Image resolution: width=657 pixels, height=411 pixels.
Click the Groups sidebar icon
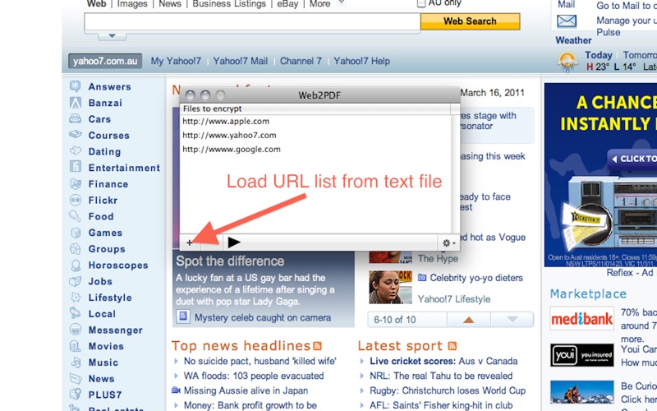76,249
